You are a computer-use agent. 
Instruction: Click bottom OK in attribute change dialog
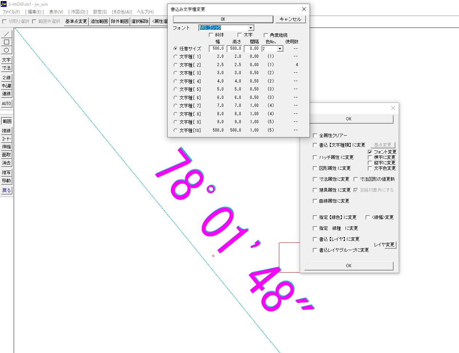pos(349,266)
